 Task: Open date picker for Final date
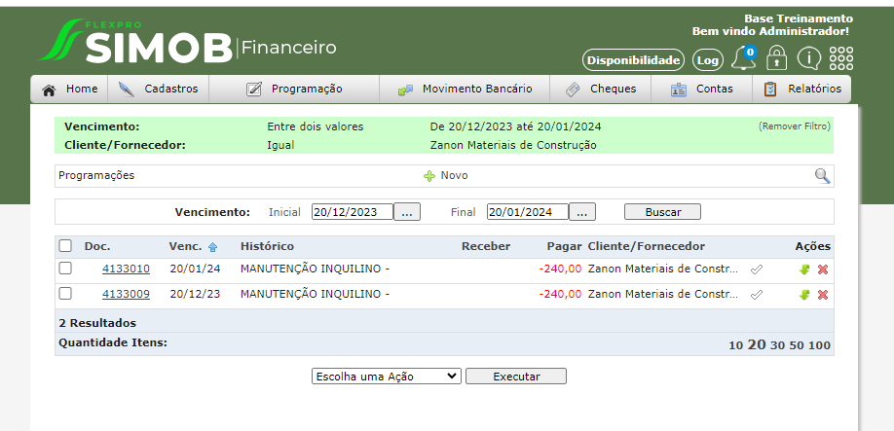coord(582,212)
